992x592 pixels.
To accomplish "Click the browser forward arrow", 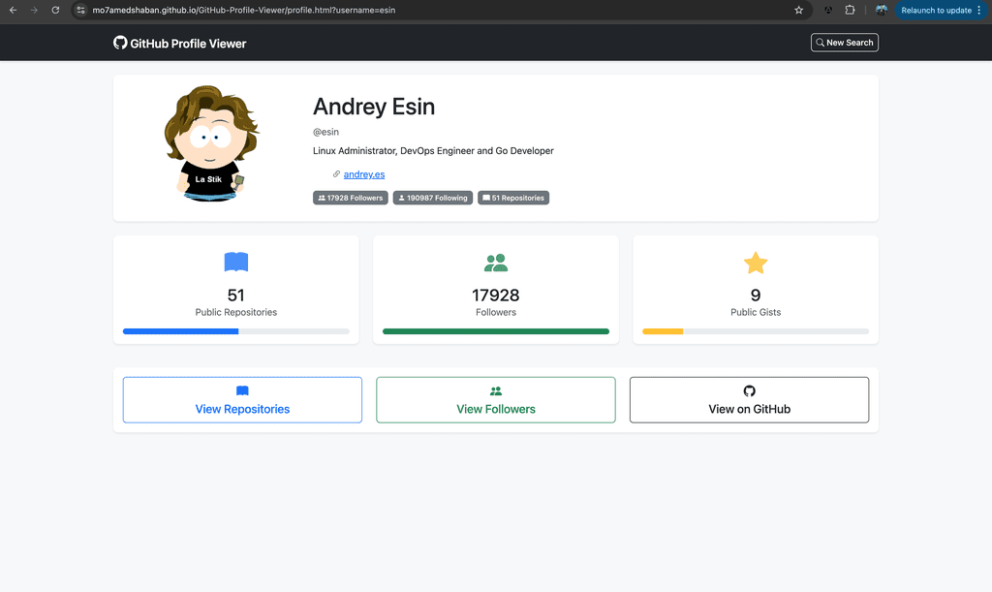I will tap(34, 10).
